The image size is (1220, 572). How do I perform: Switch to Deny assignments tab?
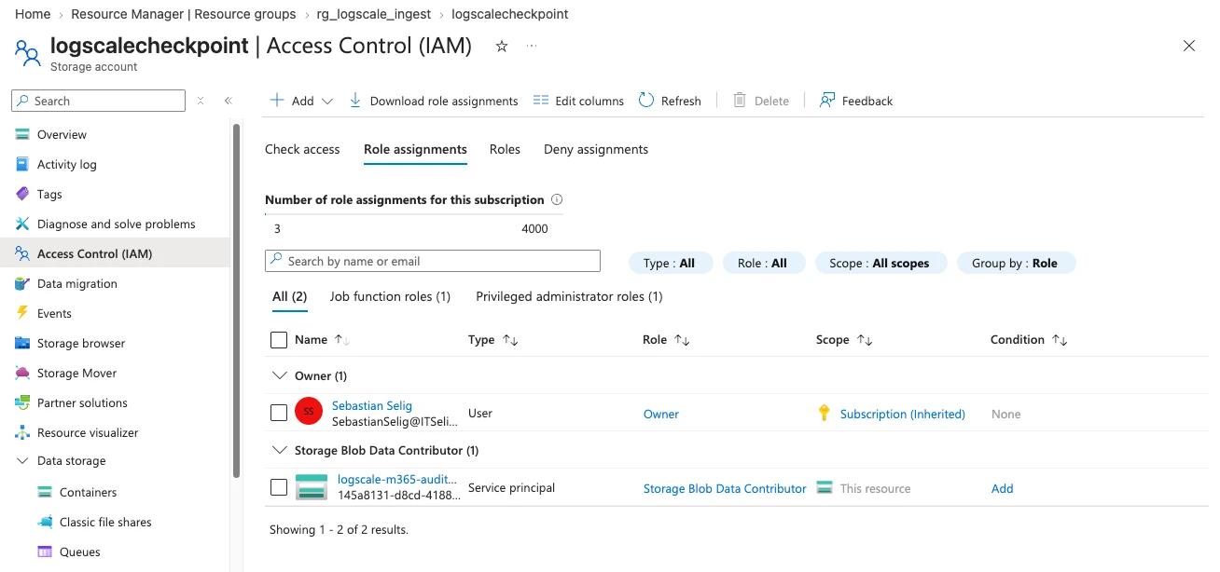click(596, 149)
